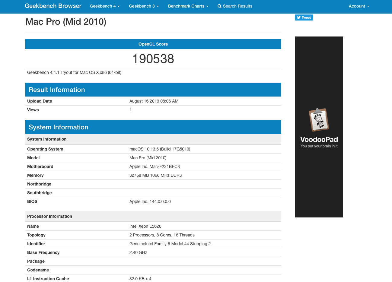Click the Mac Pro (Mid 2010) page heading
The image size is (392, 282).
point(66,22)
